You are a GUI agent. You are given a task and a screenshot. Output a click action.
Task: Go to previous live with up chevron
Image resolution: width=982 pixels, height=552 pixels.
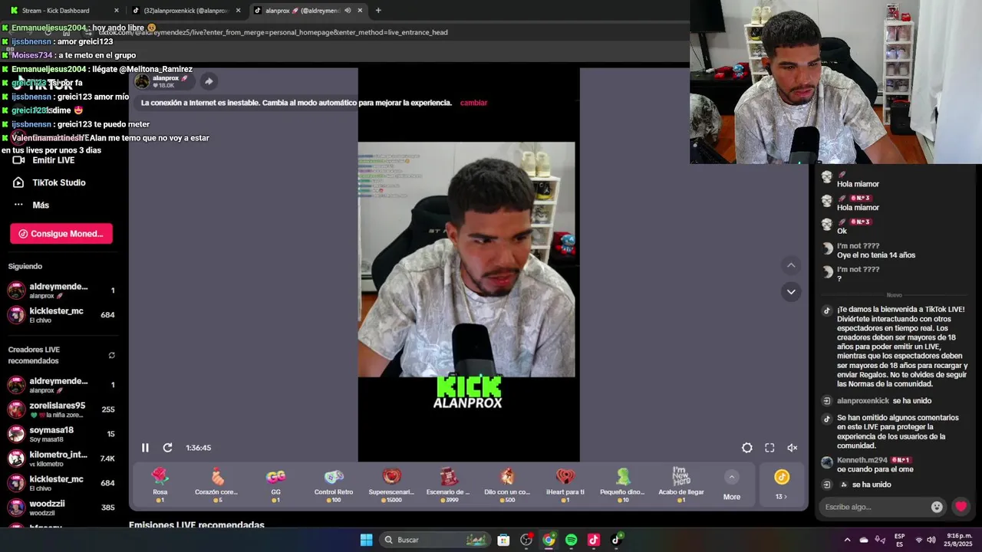(791, 266)
